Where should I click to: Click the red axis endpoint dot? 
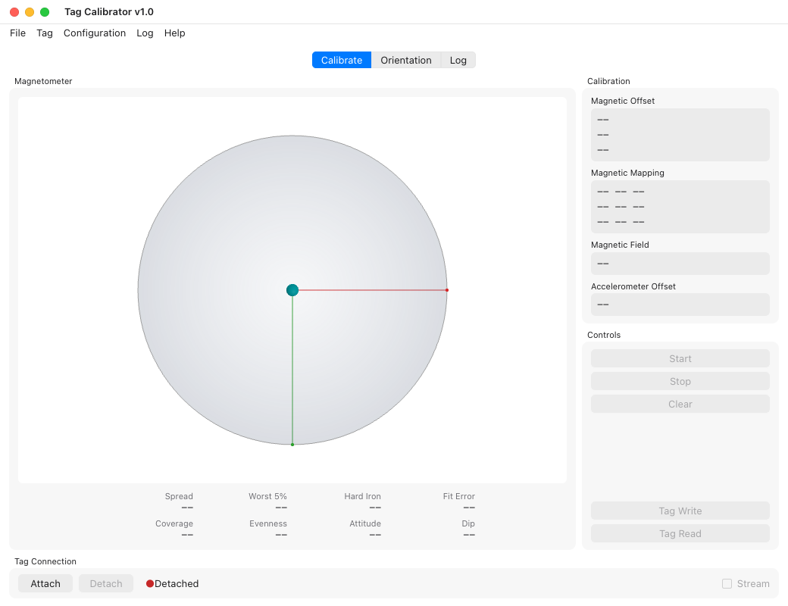tap(447, 290)
